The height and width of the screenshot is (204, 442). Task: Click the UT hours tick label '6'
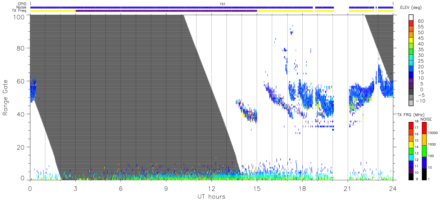[121, 188]
